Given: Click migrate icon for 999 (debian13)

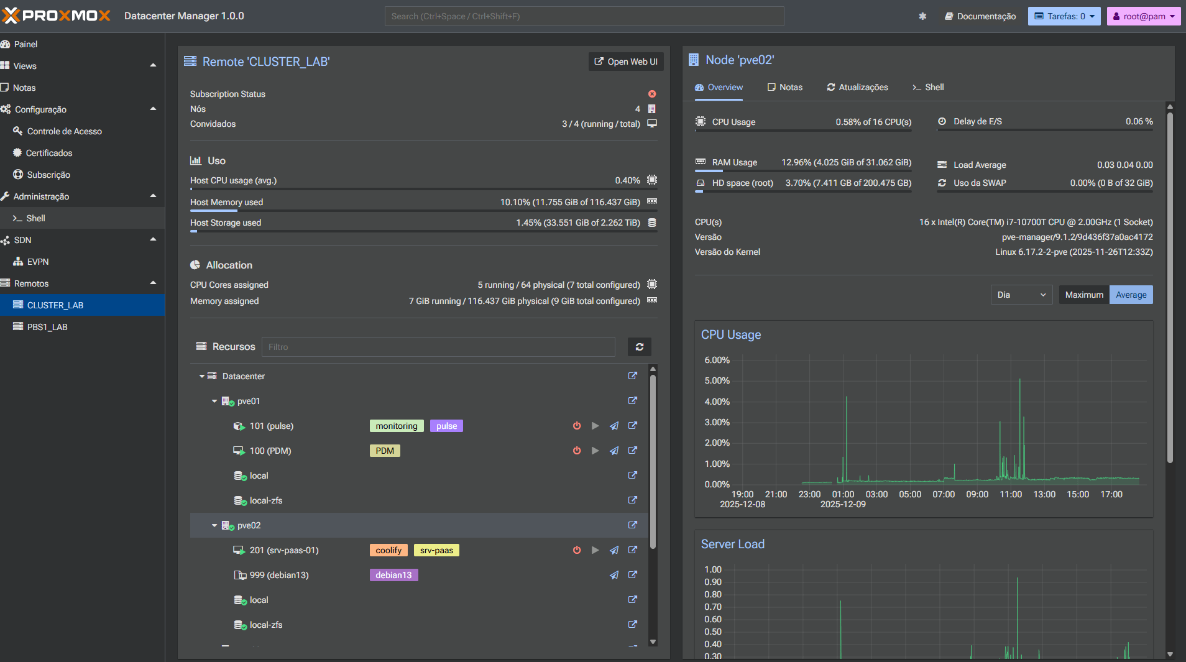Looking at the screenshot, I should tap(614, 575).
